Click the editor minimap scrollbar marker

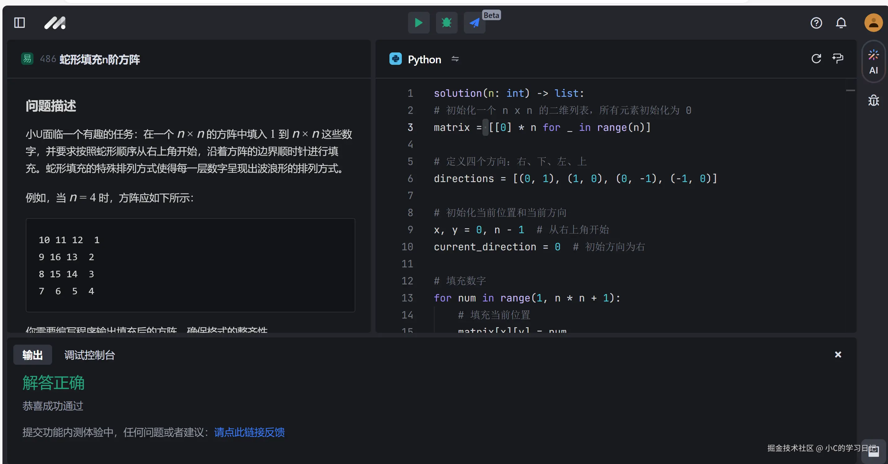(850, 90)
